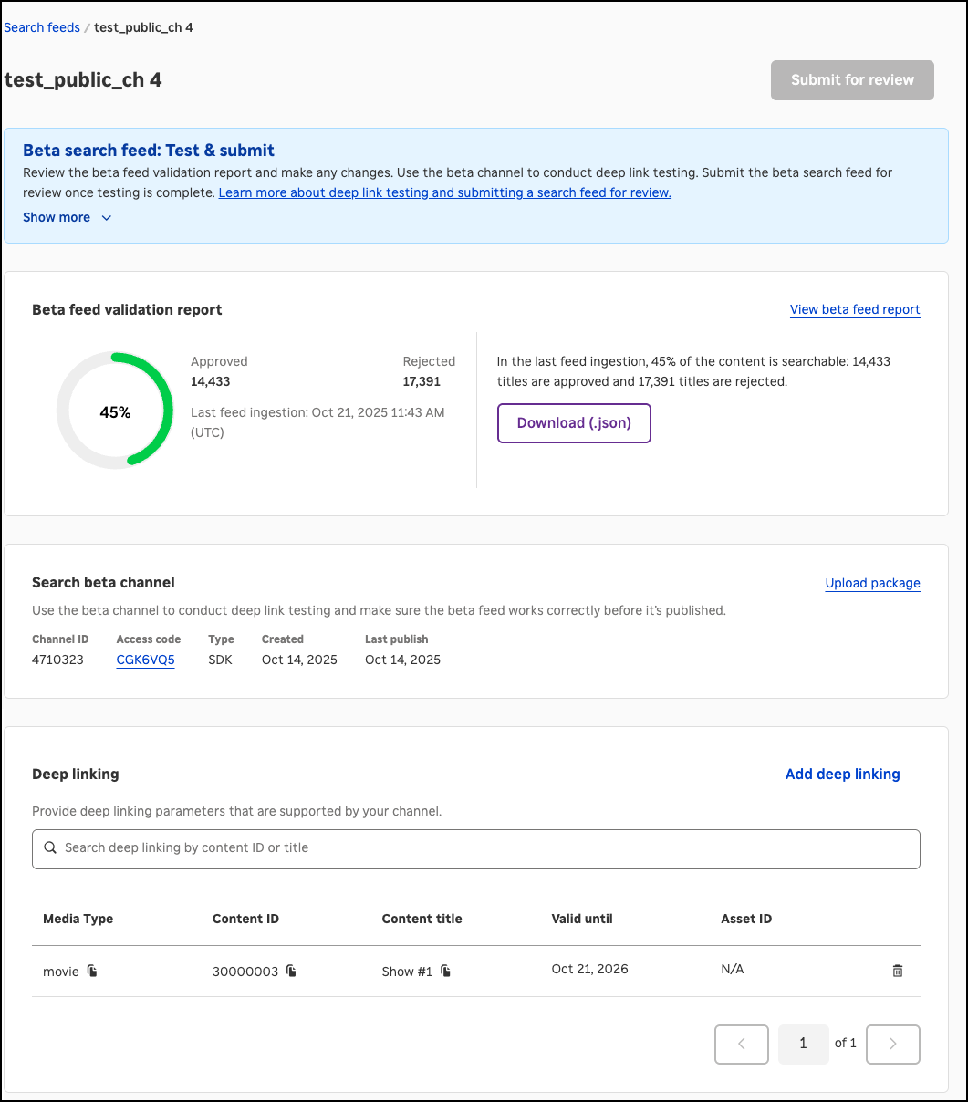Open access code CGK6VQ5

pyautogui.click(x=145, y=660)
